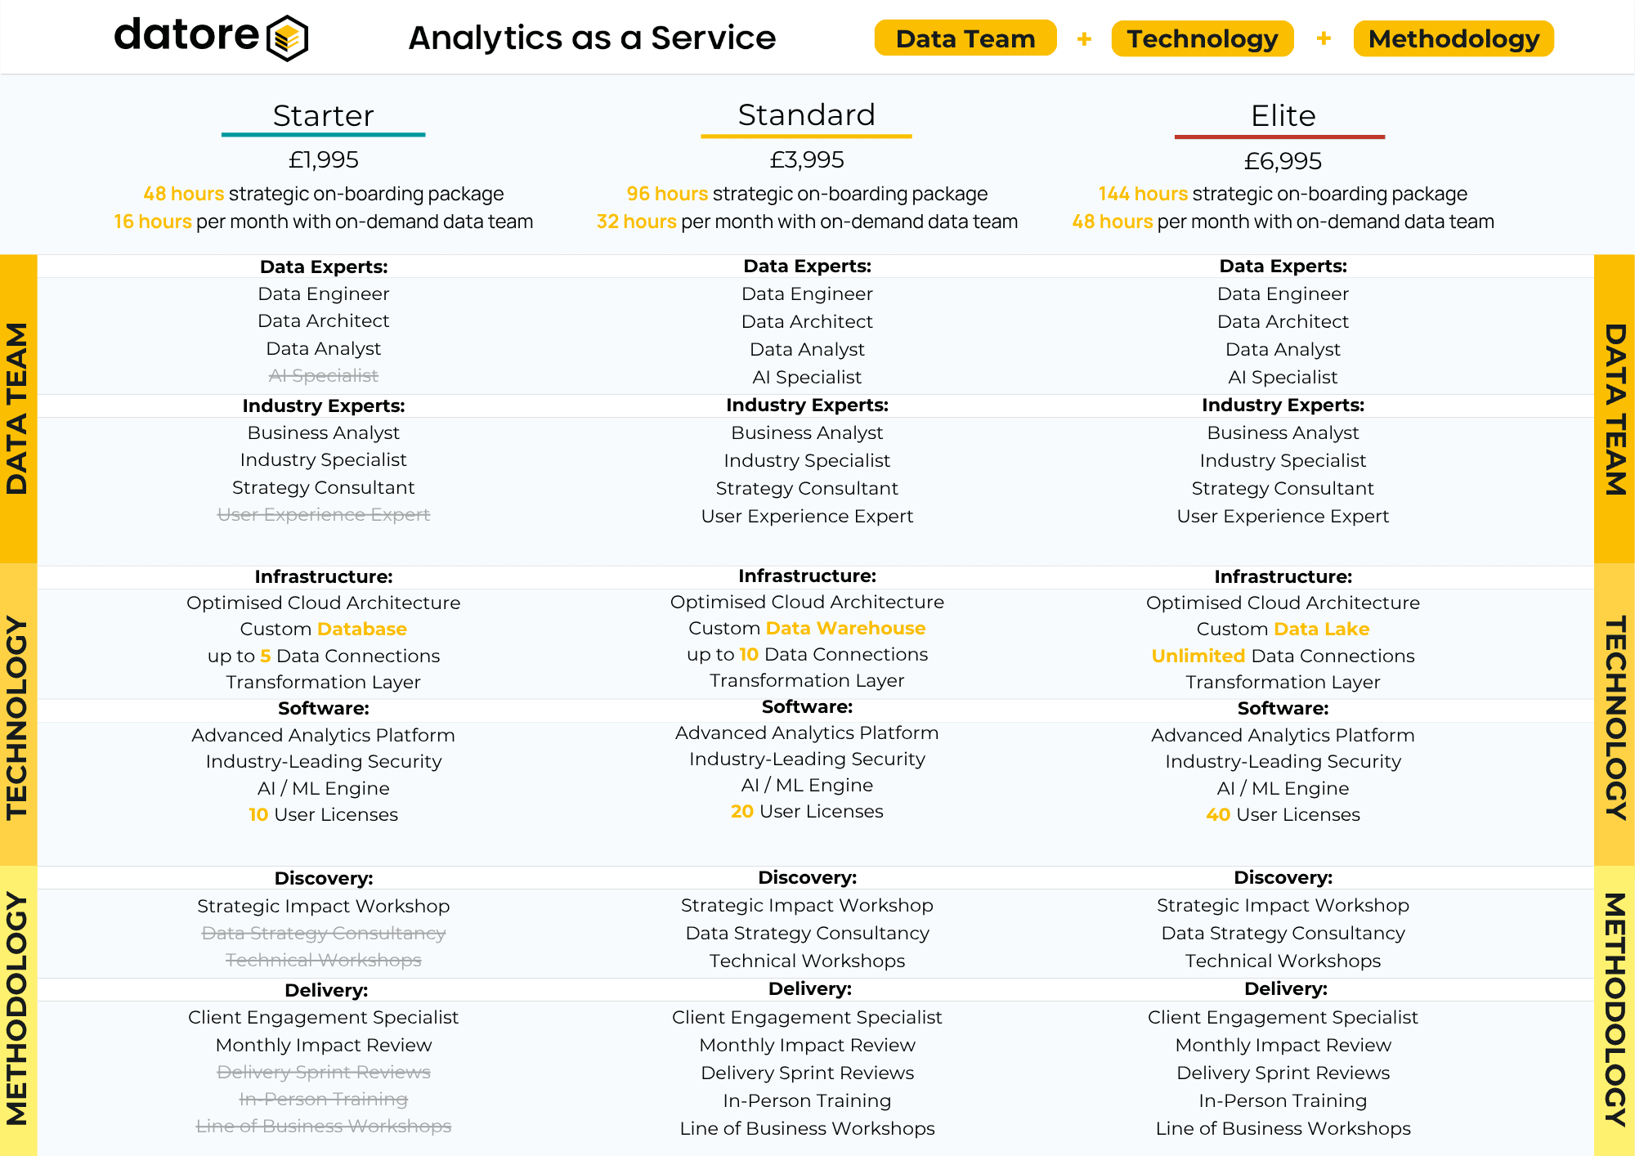Click the plus sign before Methodology
The height and width of the screenshot is (1156, 1635).
tap(1324, 38)
